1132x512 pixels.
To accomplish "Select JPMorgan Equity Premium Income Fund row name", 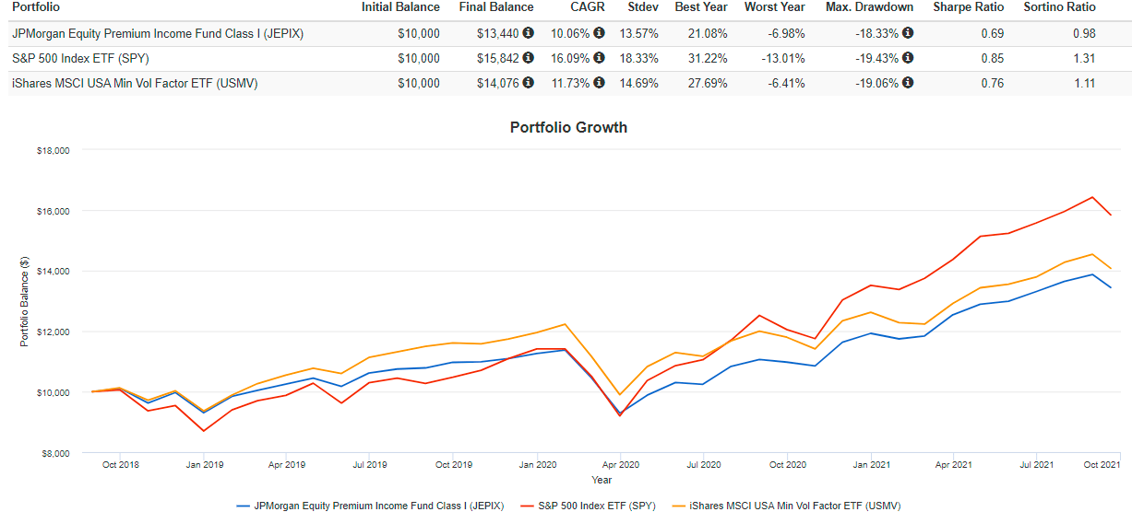I will (x=158, y=34).
